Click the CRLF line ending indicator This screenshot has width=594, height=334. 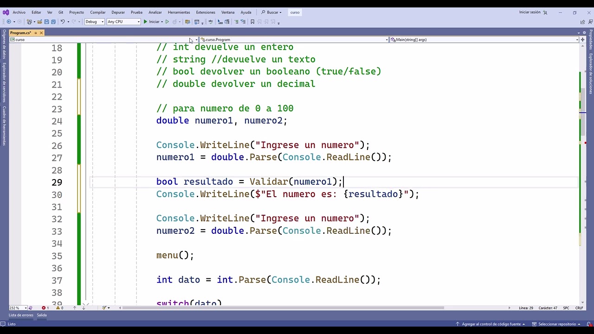point(579,308)
